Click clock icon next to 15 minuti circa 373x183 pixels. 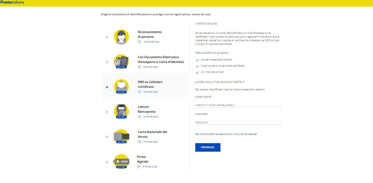pyautogui.click(x=140, y=42)
